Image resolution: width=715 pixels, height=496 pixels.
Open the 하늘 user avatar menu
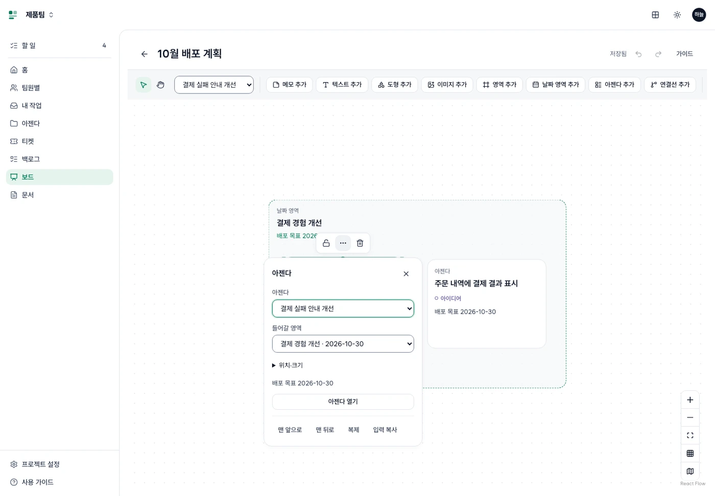point(699,15)
